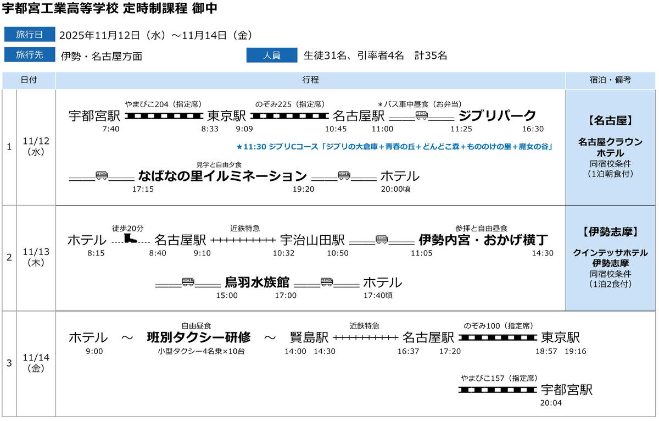Click the のぞみ100 train track line
This screenshot has height=421, width=659.
499,337
